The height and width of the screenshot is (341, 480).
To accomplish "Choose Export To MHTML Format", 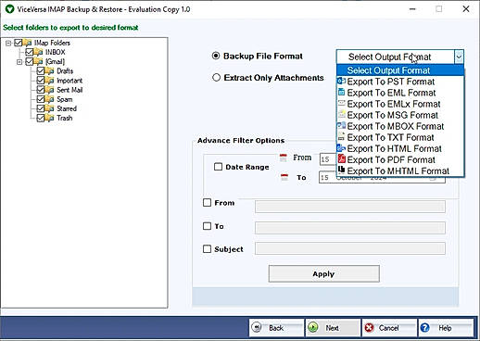I will [x=400, y=170].
